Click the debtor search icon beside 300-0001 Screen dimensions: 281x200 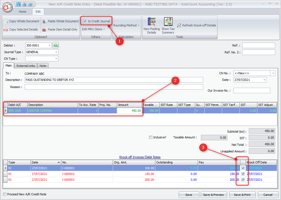[56, 45]
